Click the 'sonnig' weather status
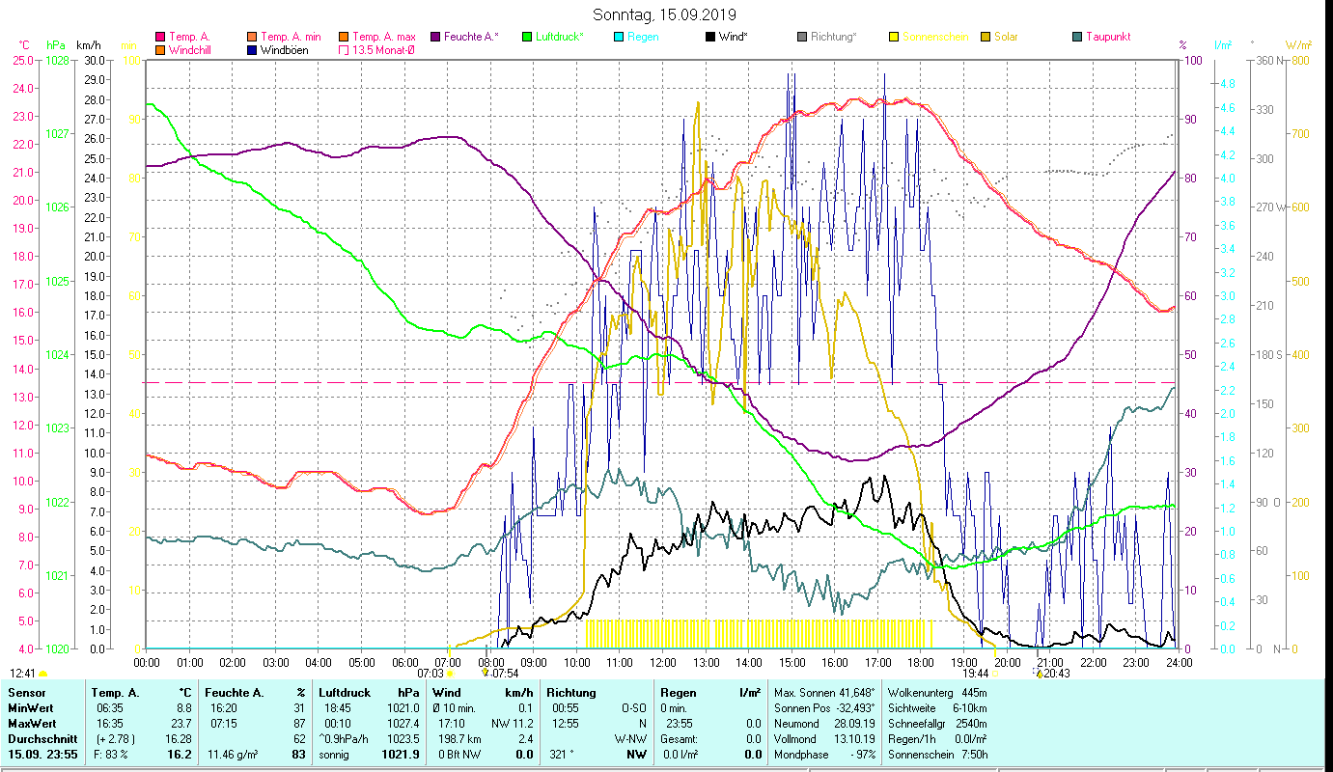This screenshot has height=772, width=1333. pyautogui.click(x=335, y=754)
